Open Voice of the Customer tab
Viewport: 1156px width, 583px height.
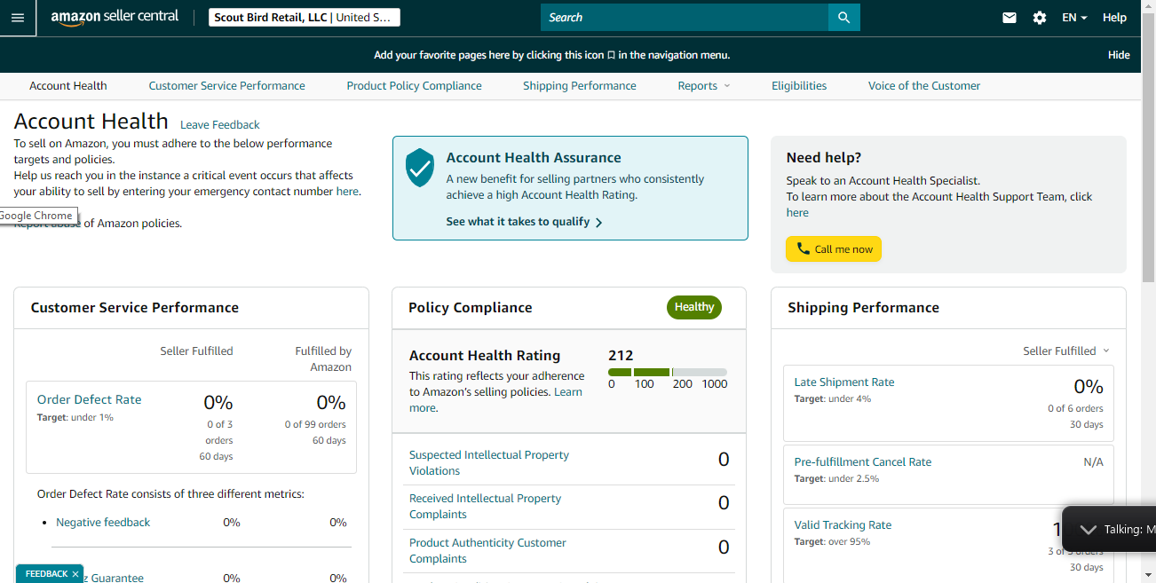click(x=924, y=86)
